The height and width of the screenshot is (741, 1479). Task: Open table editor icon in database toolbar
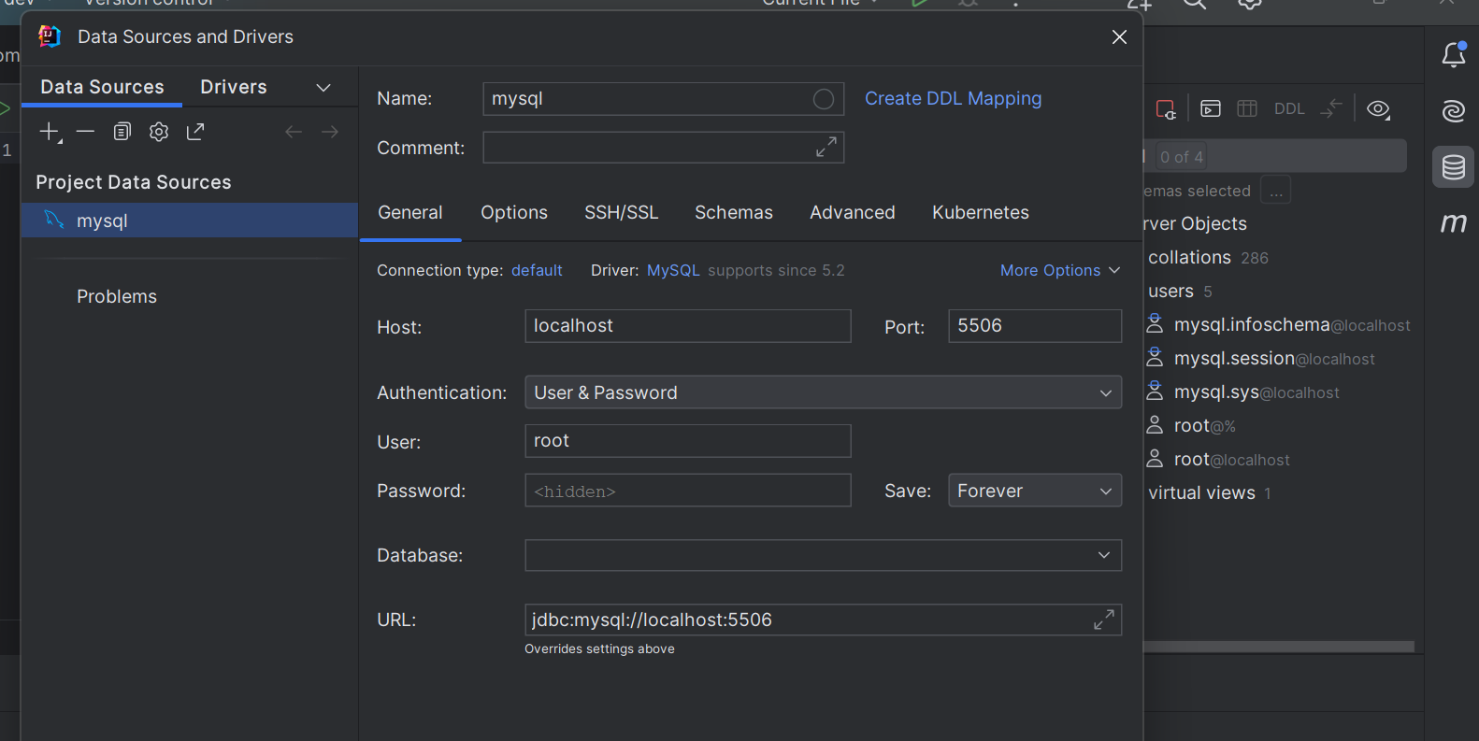tap(1247, 108)
